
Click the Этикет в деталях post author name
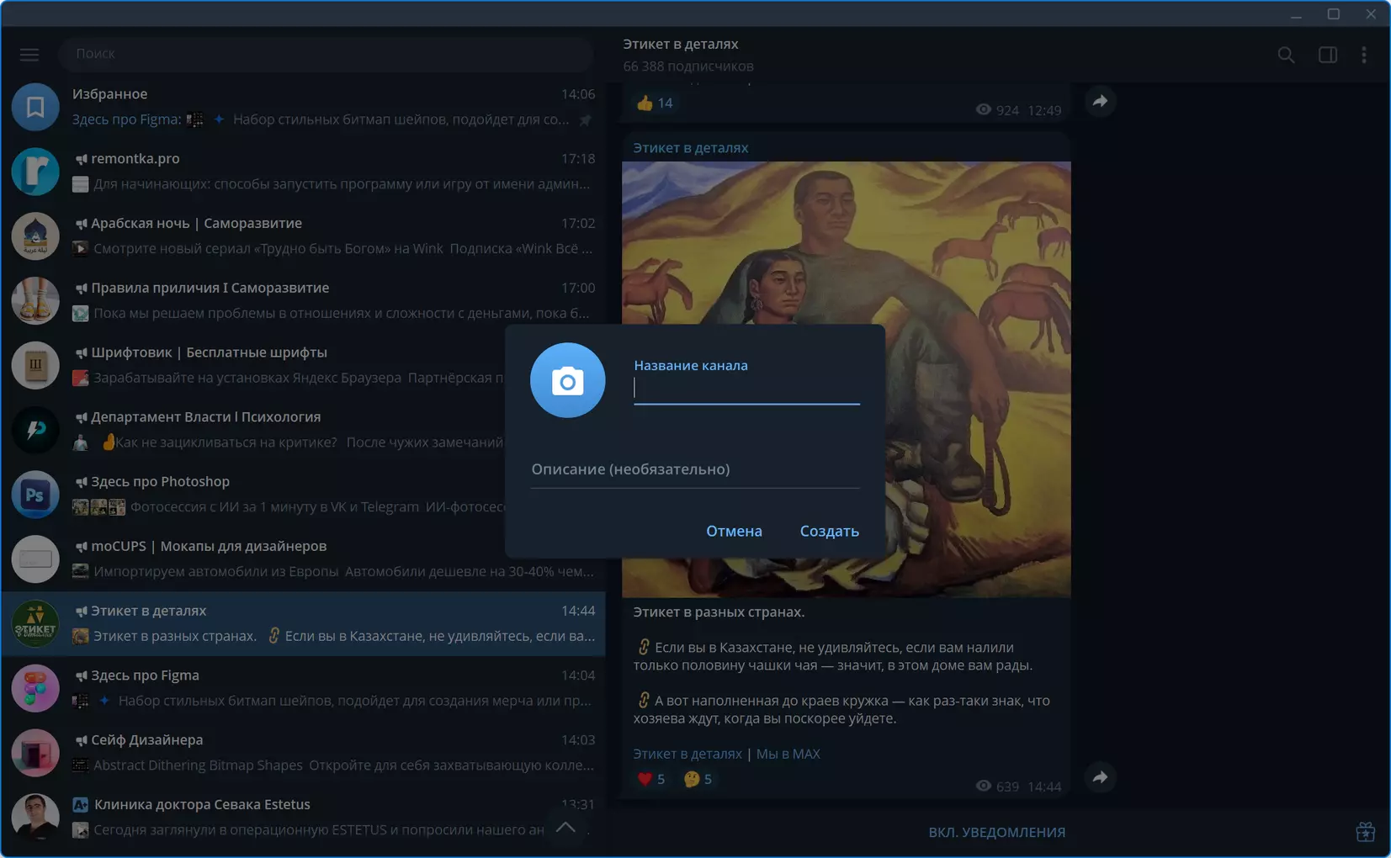point(691,147)
